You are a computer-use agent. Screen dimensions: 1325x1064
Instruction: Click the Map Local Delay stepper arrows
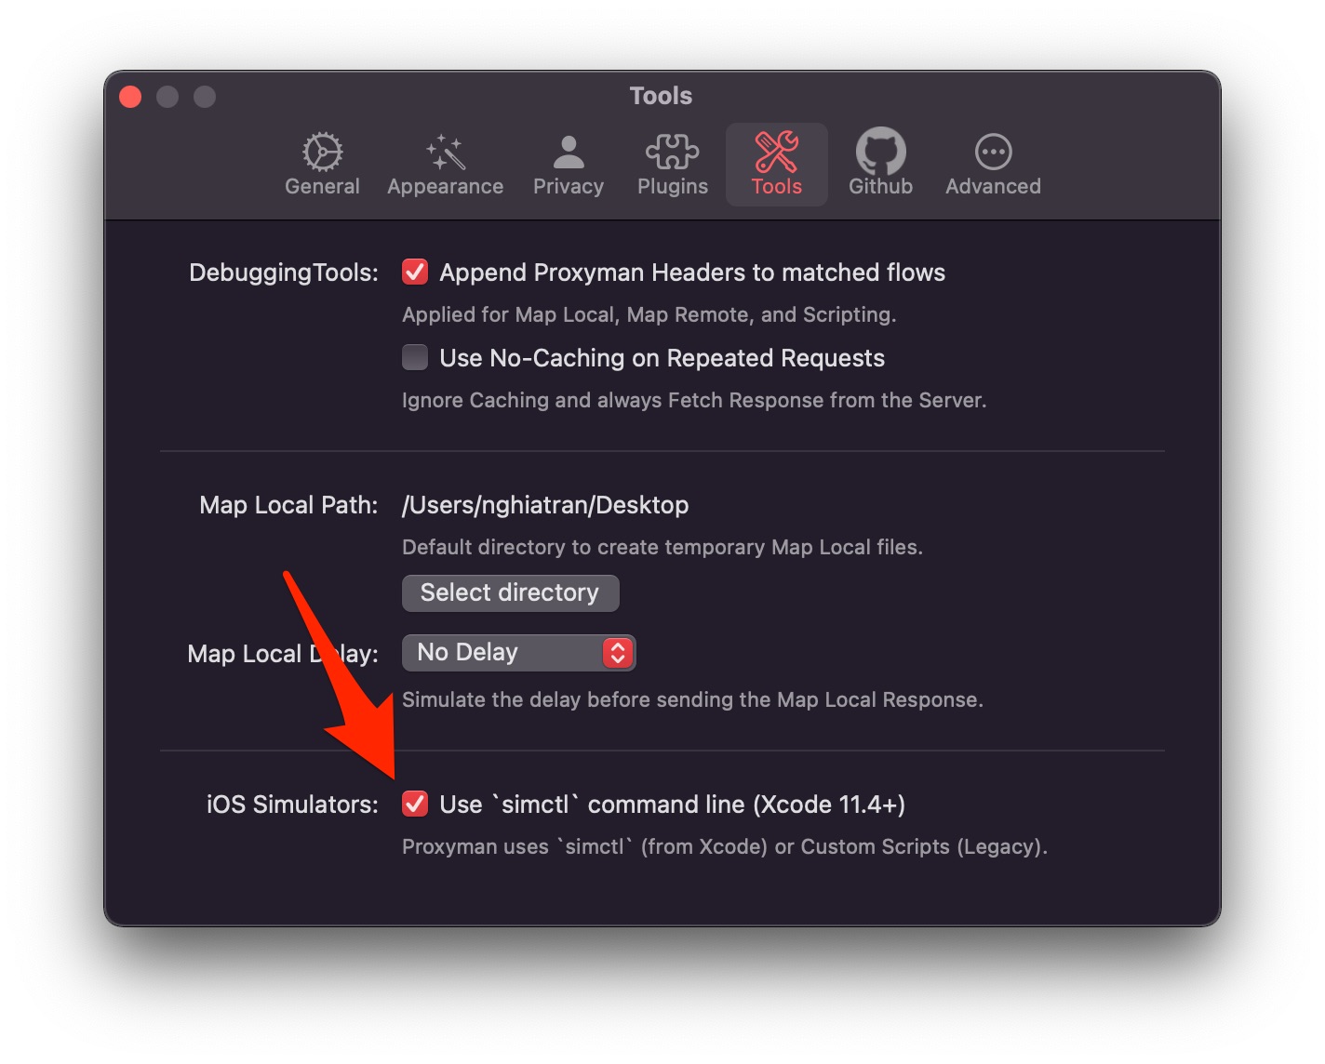tap(617, 652)
